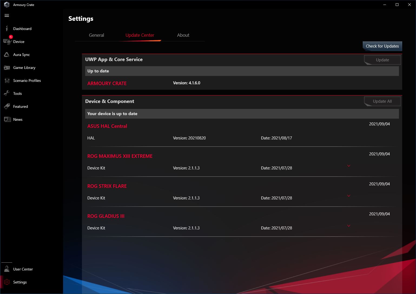
Task: Open Scenario Profiles via its label
Action: 27,81
